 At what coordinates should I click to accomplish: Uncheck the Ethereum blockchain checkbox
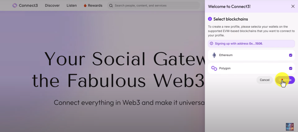click(290, 55)
